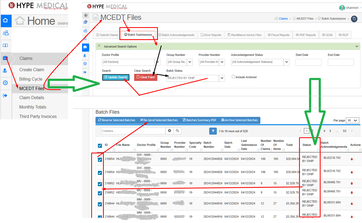Click the red Clear Form button
The width and height of the screenshot is (362, 223).
[x=146, y=77]
